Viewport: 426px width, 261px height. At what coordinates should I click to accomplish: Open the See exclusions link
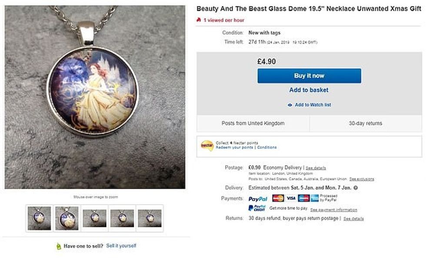[362, 179]
